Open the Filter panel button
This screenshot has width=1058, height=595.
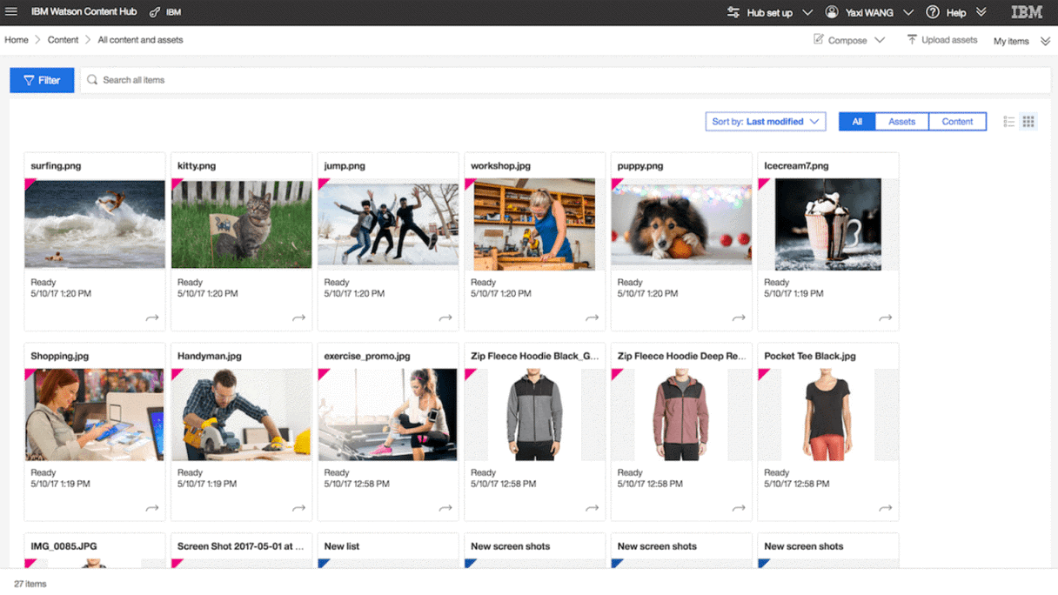tap(42, 79)
